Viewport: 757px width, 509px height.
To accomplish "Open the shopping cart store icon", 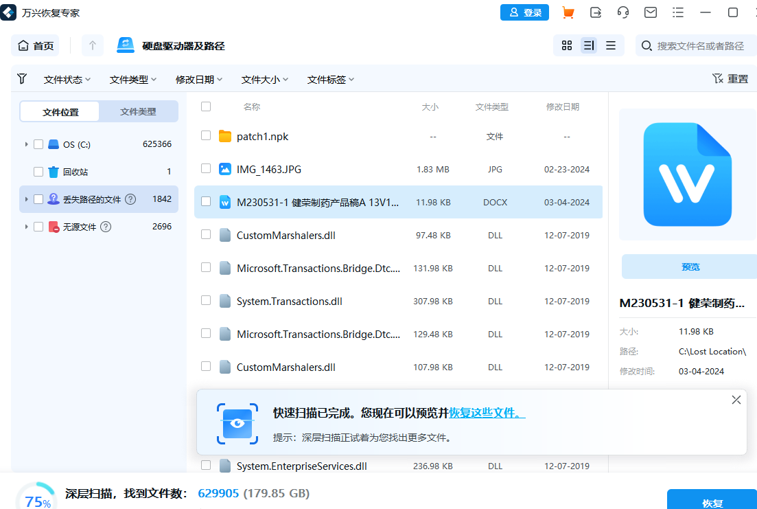I will 568,12.
